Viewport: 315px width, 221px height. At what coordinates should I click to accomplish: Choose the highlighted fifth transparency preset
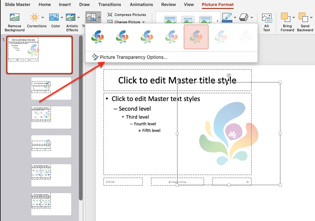196,37
